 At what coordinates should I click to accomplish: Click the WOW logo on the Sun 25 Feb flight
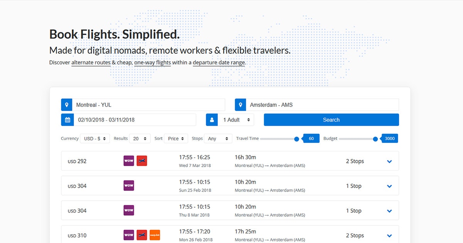pyautogui.click(x=128, y=186)
